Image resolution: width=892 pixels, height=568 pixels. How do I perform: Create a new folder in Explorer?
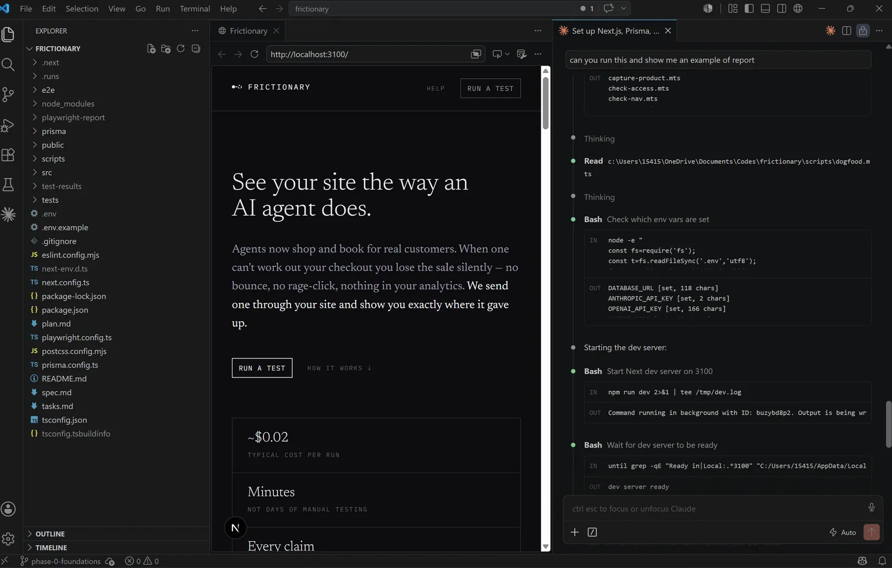coord(166,48)
